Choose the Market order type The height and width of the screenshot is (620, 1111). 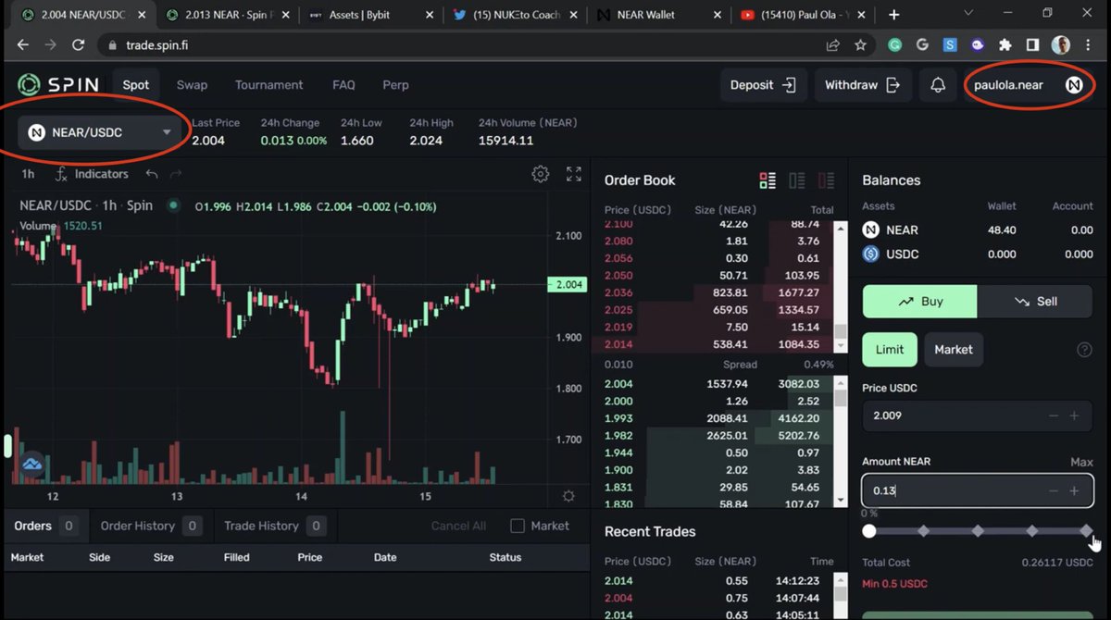click(954, 349)
